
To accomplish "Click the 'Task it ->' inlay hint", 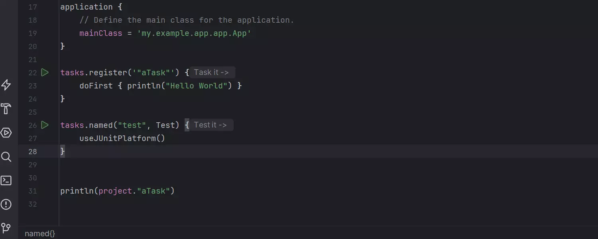I will coord(211,72).
